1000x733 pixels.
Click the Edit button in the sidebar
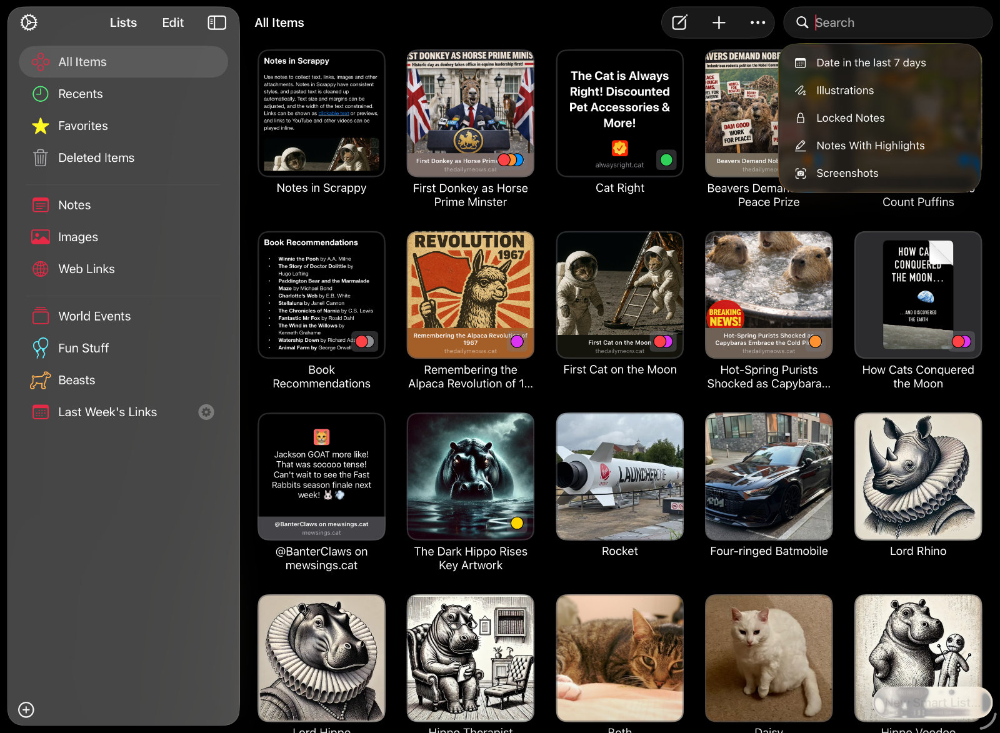pyautogui.click(x=172, y=22)
